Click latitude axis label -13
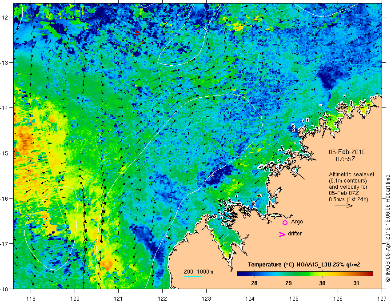This screenshot has width=391, height=302. tap(4, 63)
